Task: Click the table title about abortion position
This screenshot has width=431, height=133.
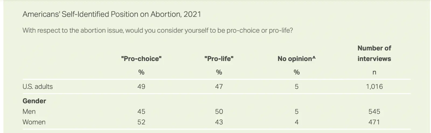Action: tap(112, 14)
